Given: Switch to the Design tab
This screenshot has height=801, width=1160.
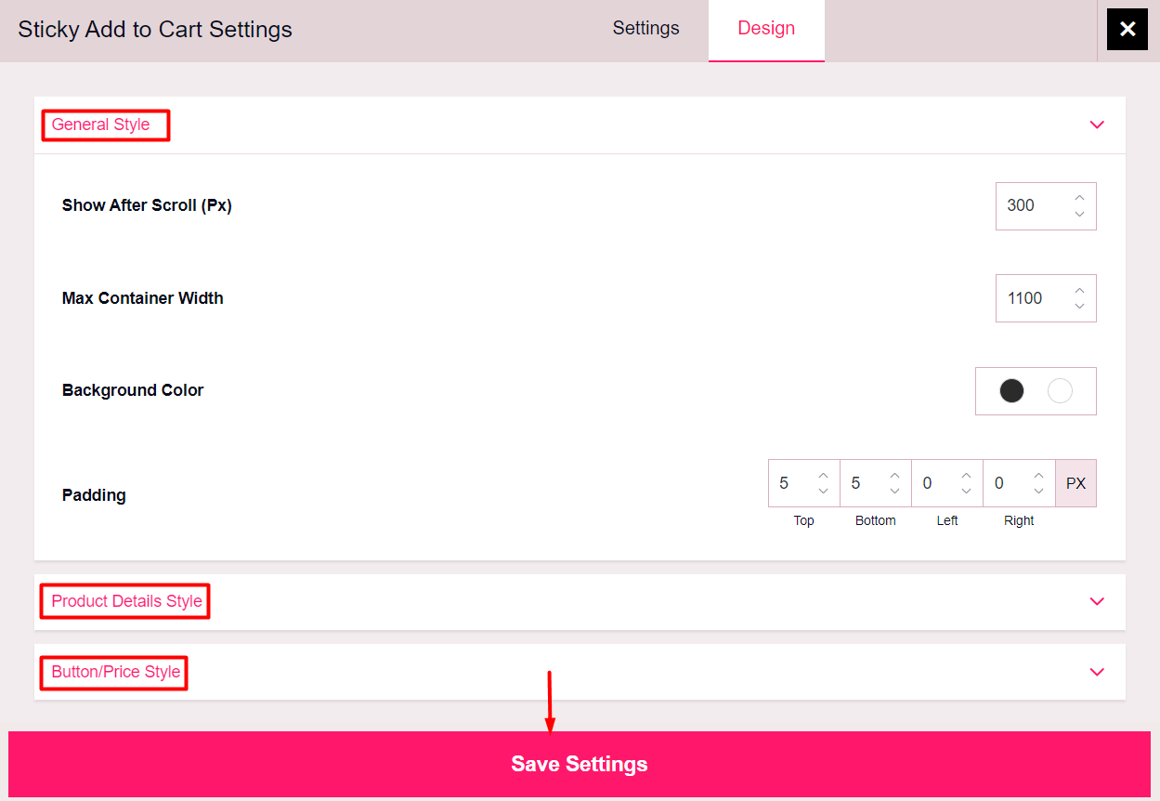Looking at the screenshot, I should pyautogui.click(x=765, y=28).
